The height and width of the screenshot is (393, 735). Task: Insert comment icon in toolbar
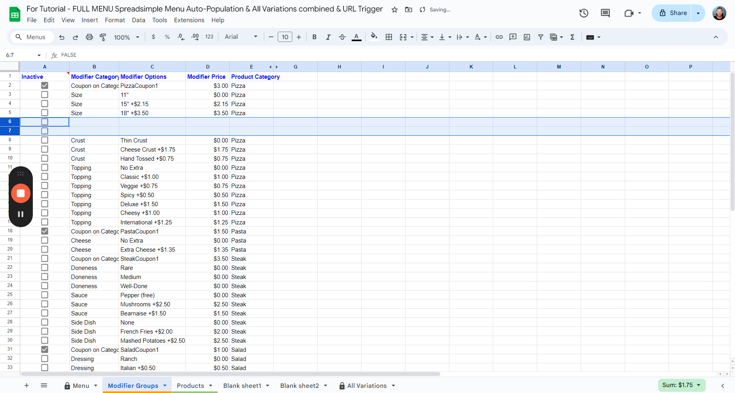coord(513,37)
